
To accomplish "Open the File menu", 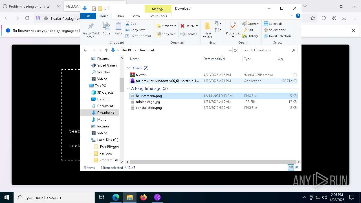I will coord(88,16).
